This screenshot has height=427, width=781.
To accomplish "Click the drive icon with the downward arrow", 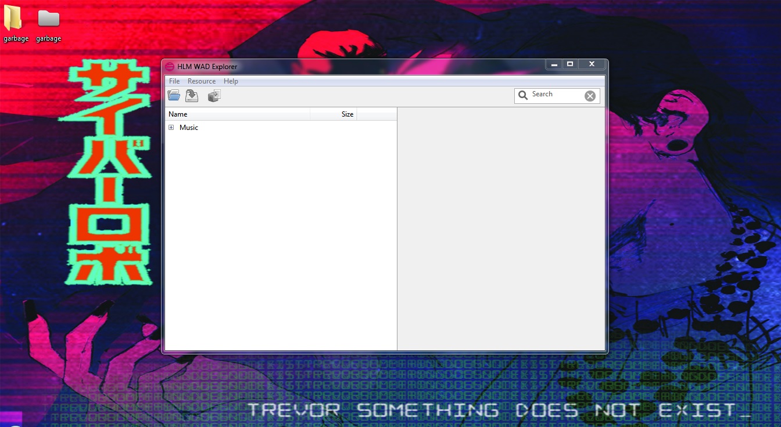I will [192, 96].
